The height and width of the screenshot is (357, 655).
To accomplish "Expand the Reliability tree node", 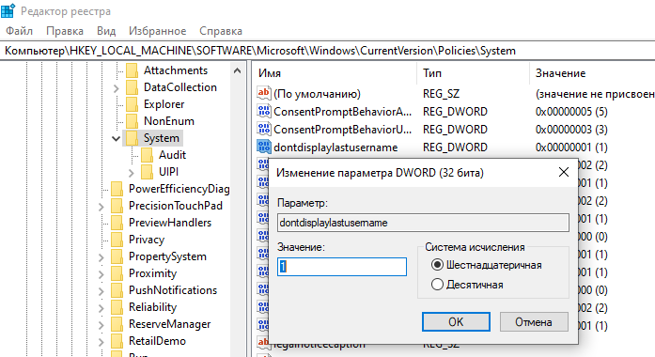I will [x=101, y=308].
